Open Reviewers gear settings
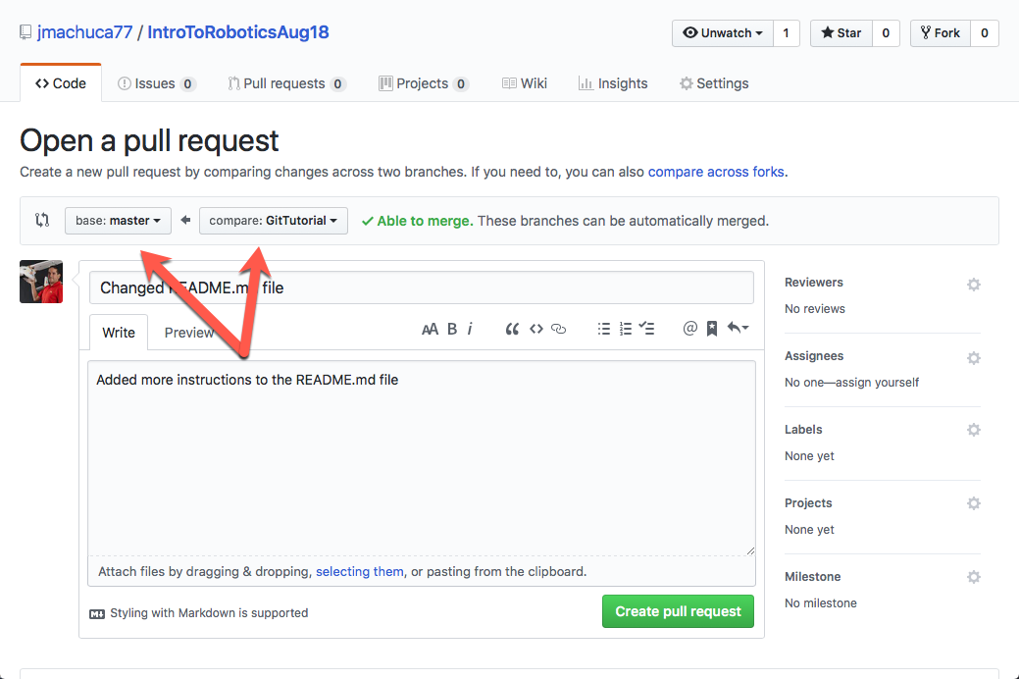The image size is (1019, 679). [x=974, y=285]
